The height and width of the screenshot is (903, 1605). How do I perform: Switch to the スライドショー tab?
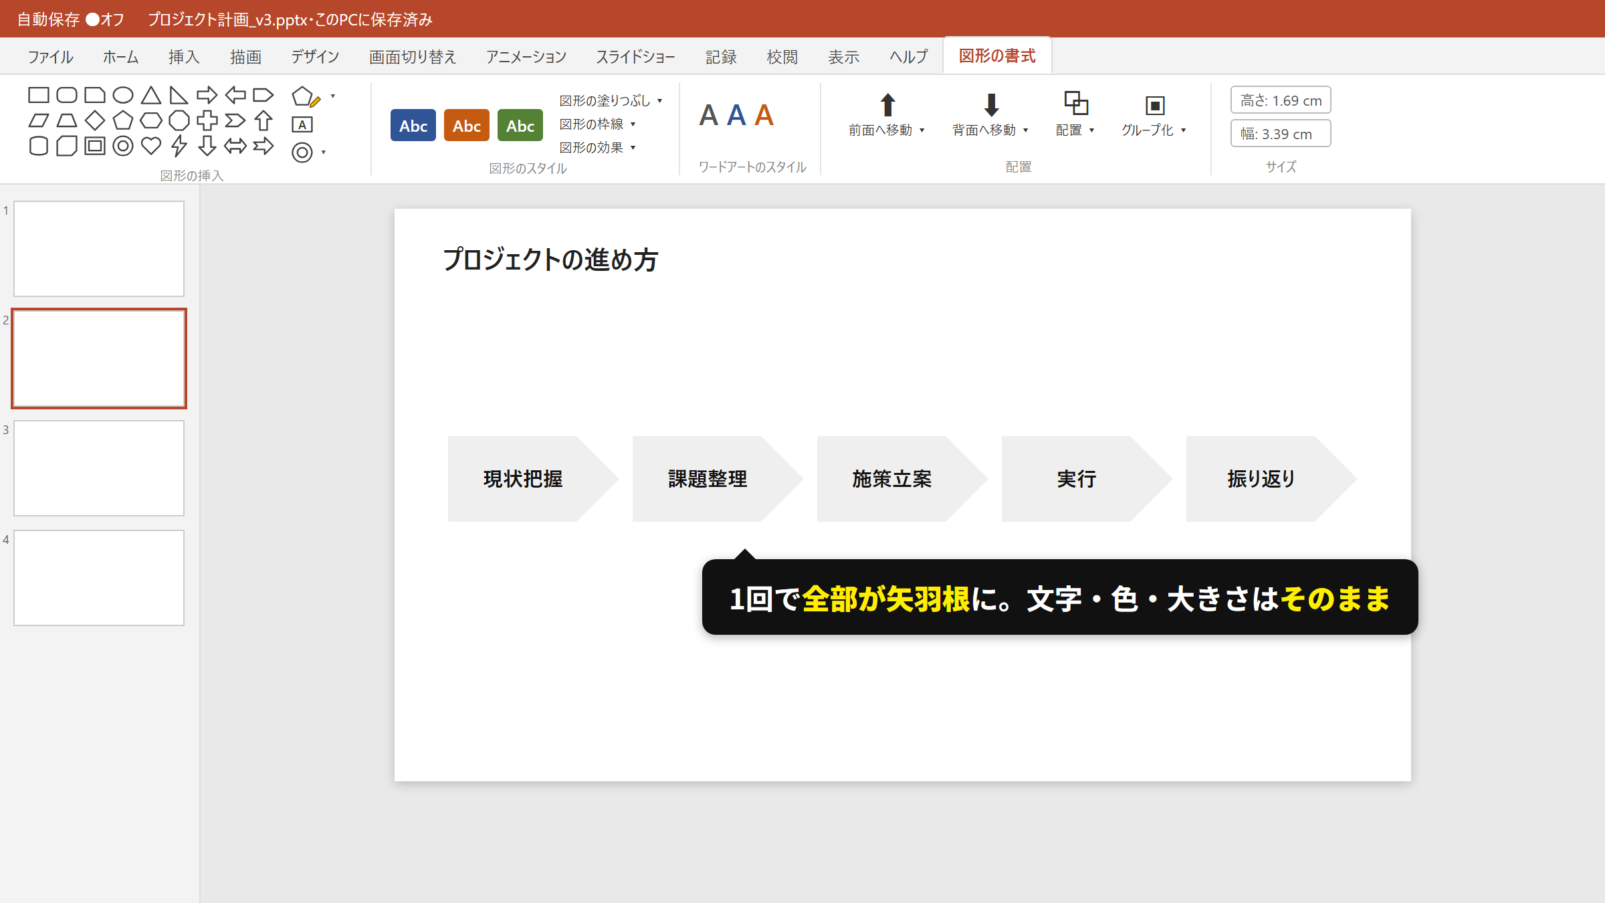coord(636,57)
